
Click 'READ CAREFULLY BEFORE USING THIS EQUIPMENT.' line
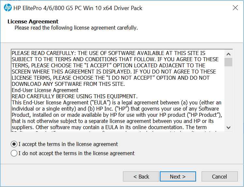tap(75, 96)
